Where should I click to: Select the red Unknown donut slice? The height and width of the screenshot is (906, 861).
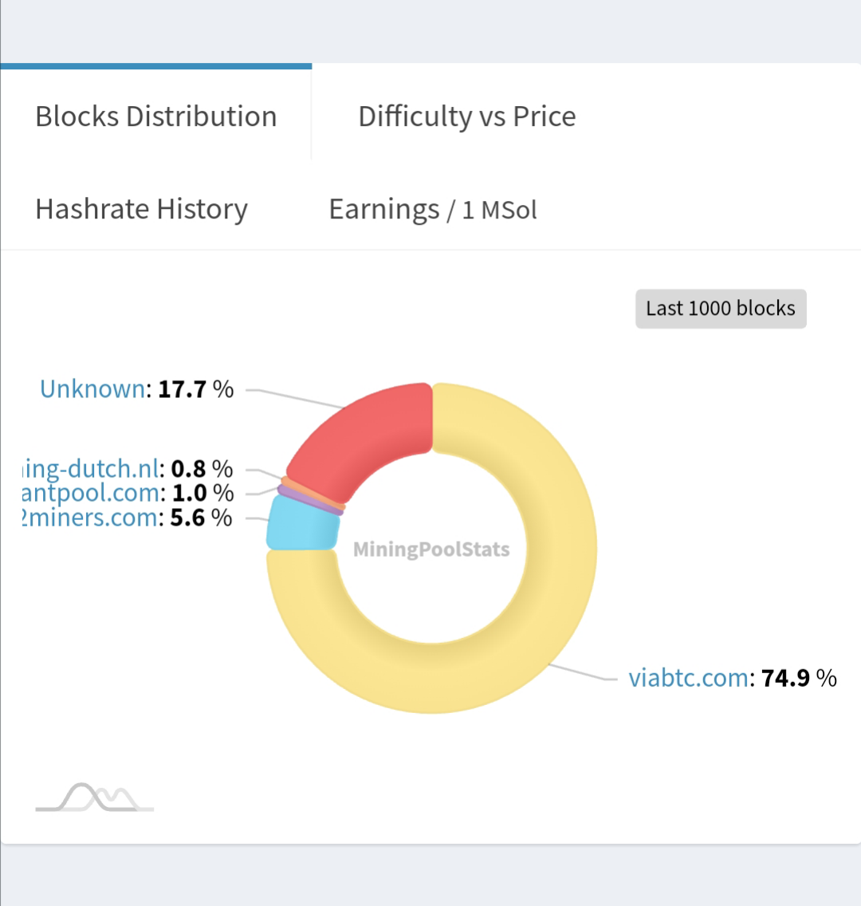(x=367, y=439)
